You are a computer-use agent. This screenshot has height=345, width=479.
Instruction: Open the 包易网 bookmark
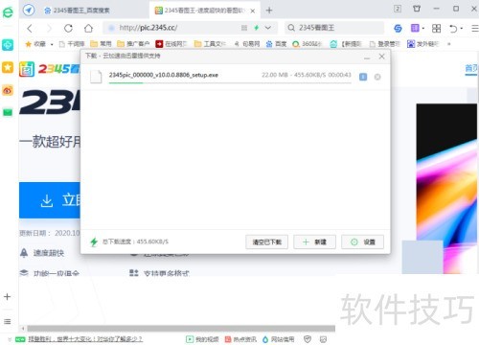click(247, 44)
